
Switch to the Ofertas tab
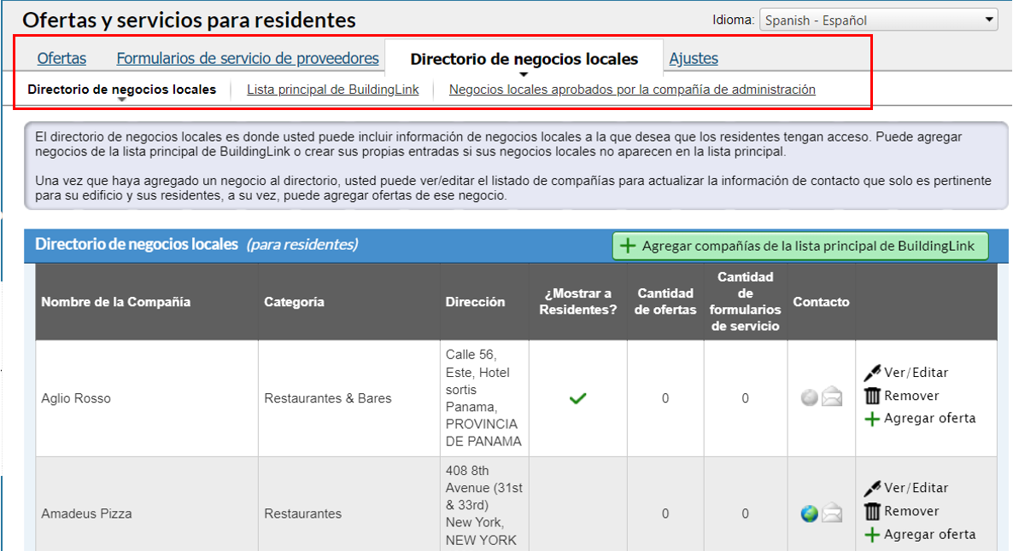coord(61,58)
